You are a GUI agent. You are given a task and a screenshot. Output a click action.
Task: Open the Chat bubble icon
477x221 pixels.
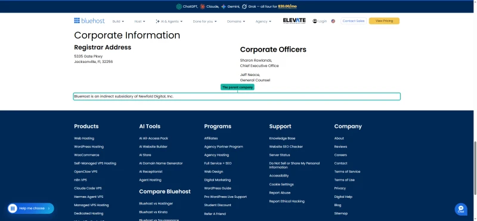(461, 209)
